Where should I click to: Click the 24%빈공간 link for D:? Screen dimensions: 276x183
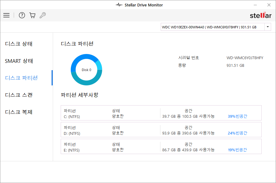pyautogui.click(x=237, y=133)
